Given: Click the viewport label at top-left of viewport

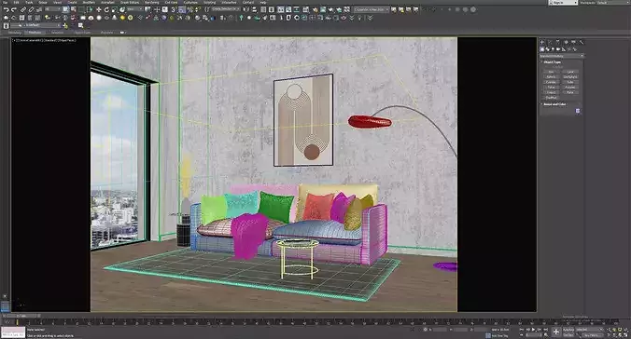Looking at the screenshot, I should [x=45, y=40].
